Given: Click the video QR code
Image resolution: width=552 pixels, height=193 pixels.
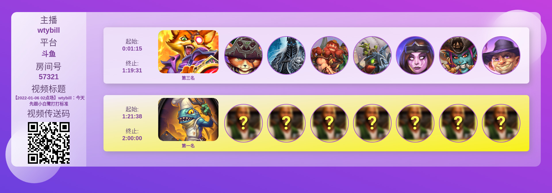Looking at the screenshot, I should [x=49, y=143].
